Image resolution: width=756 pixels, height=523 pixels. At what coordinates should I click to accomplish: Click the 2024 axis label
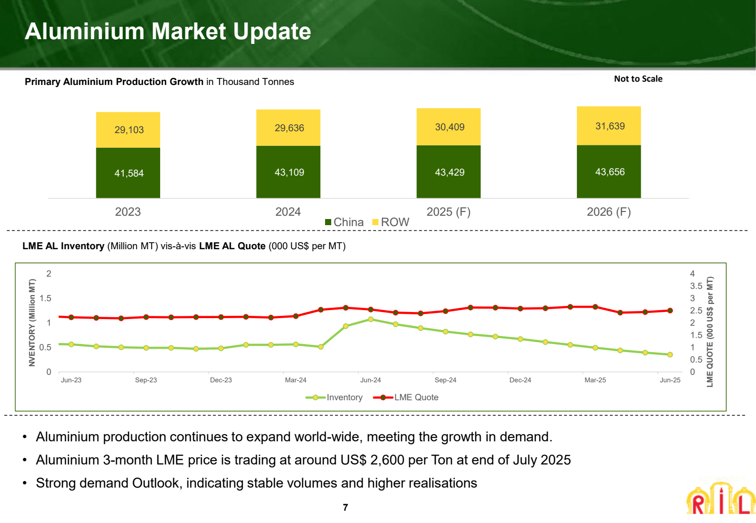[288, 212]
